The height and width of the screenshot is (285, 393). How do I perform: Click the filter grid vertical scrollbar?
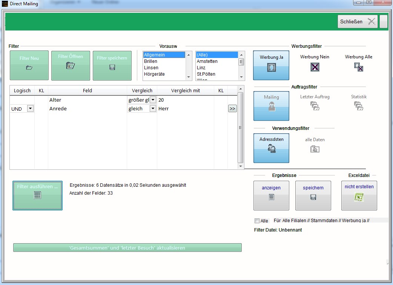point(241,128)
